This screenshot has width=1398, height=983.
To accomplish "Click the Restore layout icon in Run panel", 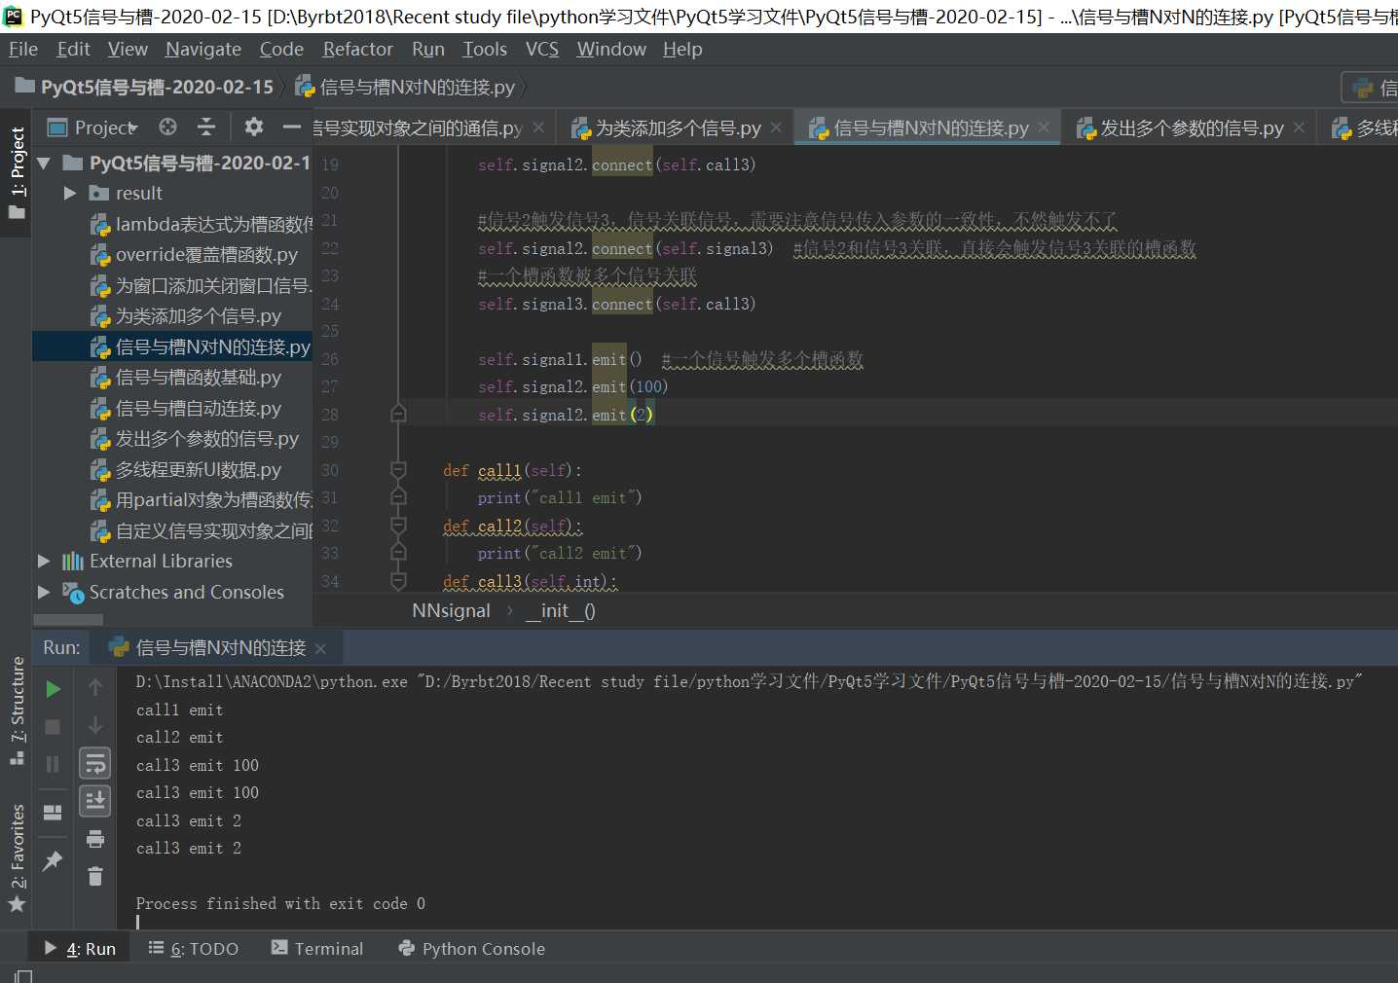I will pyautogui.click(x=54, y=812).
